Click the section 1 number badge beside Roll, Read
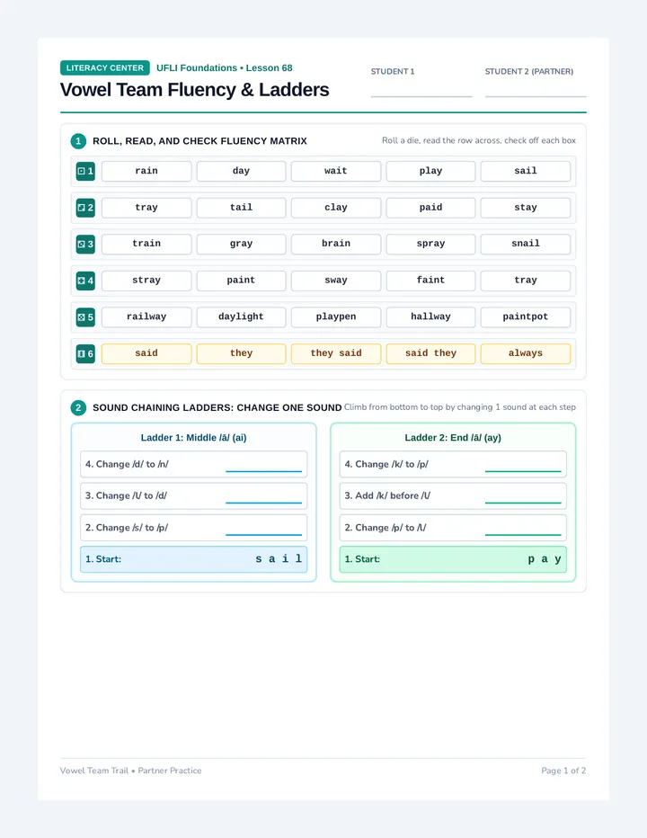The height and width of the screenshot is (838, 647). [x=78, y=141]
